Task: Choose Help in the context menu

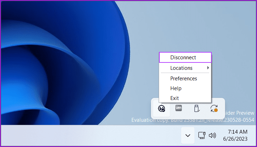Action: pyautogui.click(x=185, y=88)
